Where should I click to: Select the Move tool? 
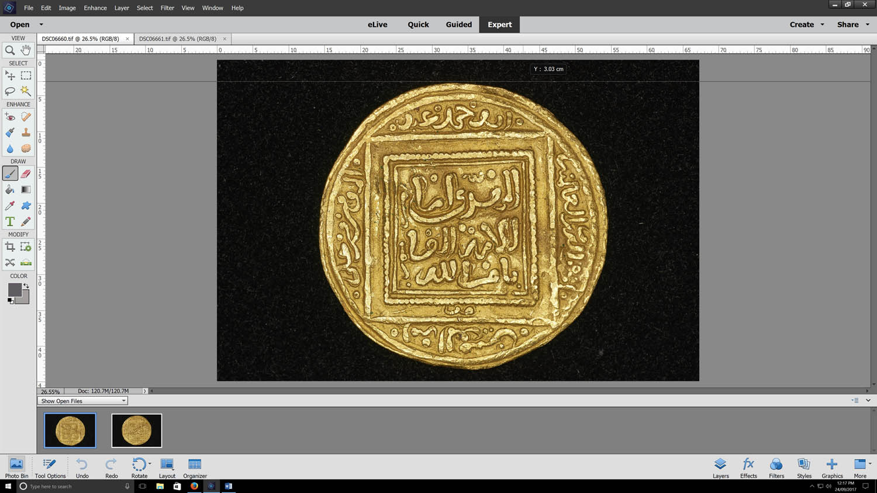point(10,75)
